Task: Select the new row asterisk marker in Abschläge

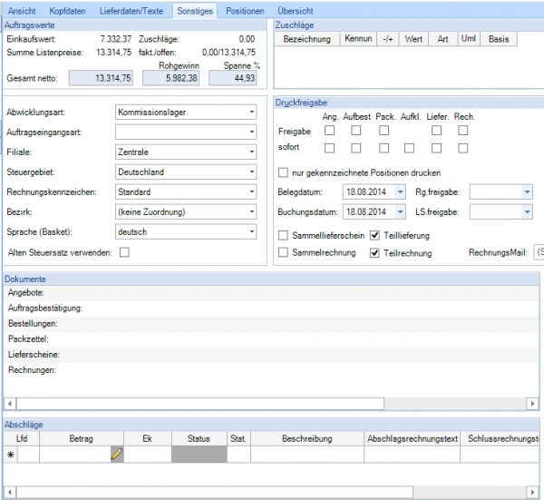Action: coord(11,455)
